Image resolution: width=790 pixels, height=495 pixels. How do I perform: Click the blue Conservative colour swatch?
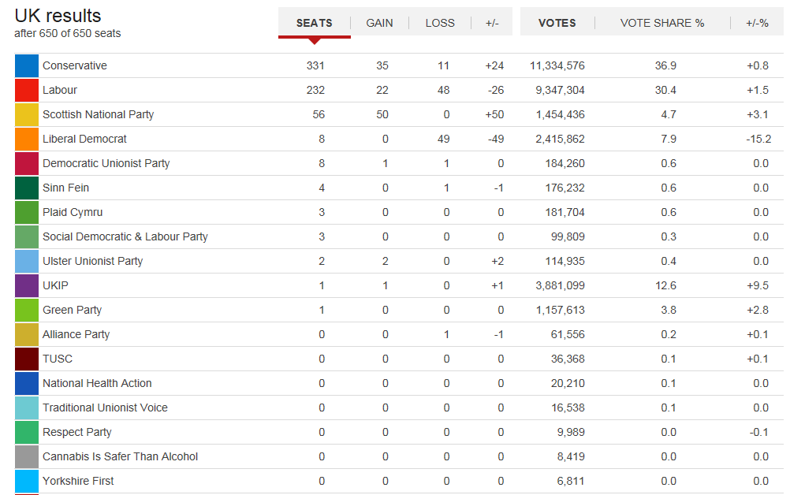(x=27, y=65)
